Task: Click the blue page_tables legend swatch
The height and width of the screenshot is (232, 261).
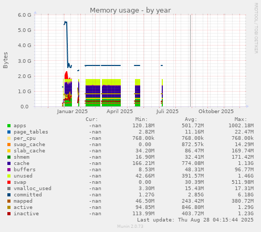Action: (9, 132)
